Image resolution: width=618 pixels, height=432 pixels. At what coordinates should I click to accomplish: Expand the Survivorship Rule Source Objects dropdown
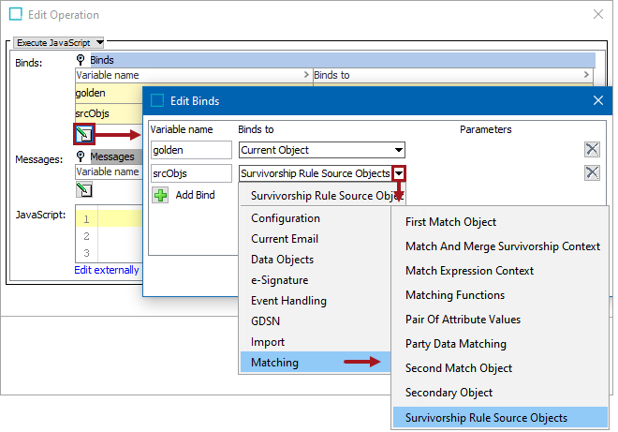point(399,173)
